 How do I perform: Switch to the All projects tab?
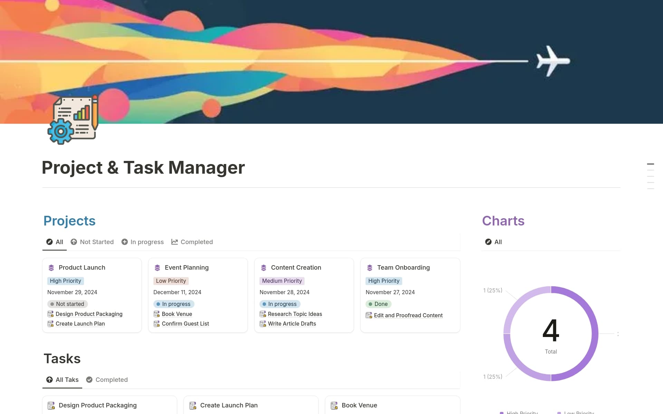point(55,242)
